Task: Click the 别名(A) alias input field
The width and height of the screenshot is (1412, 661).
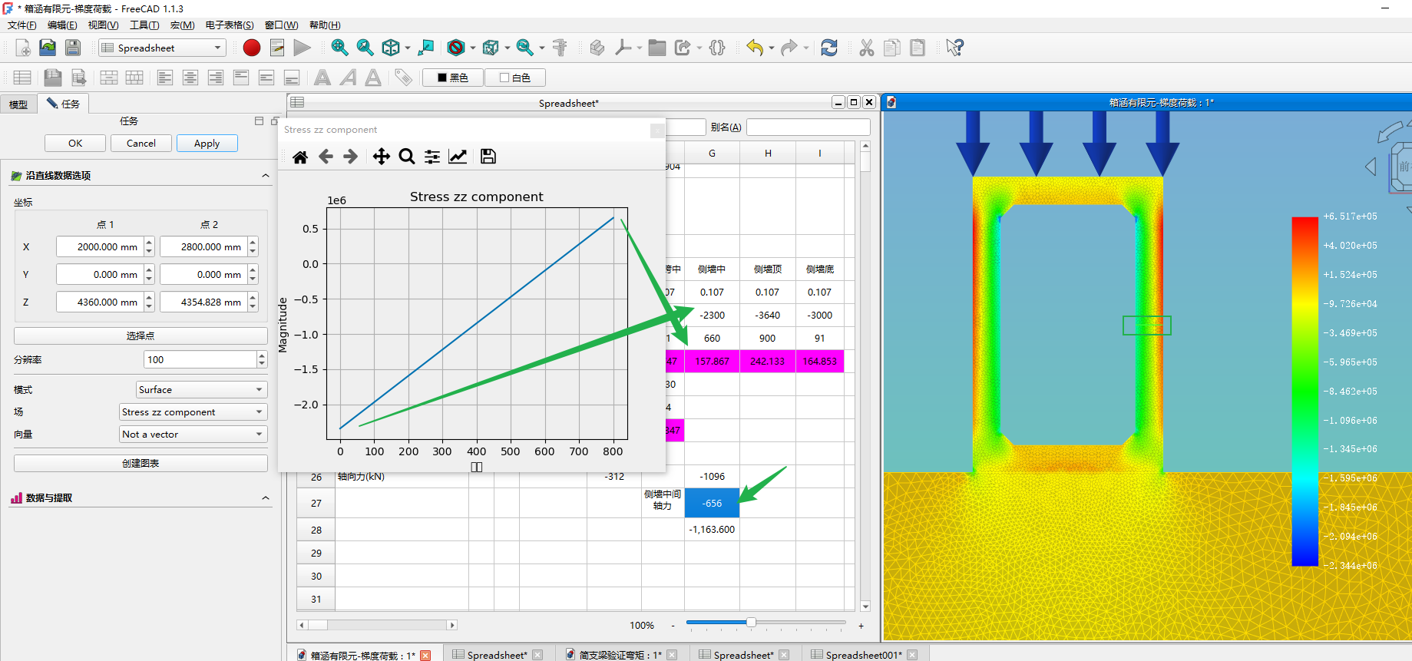Action: [x=809, y=127]
